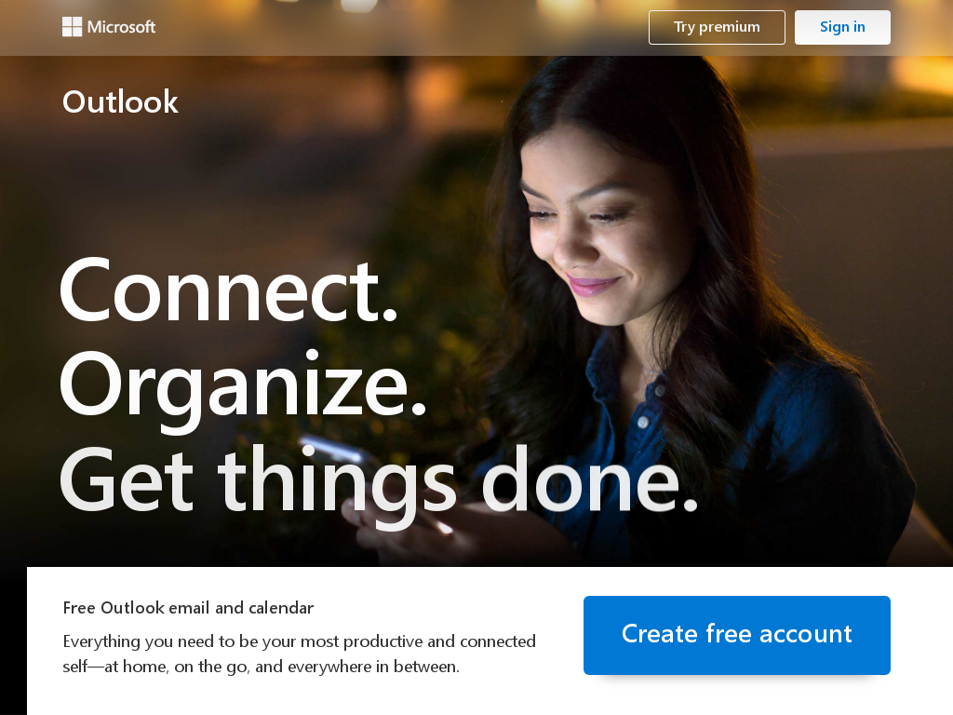Image resolution: width=953 pixels, height=715 pixels.
Task: Select the "Connect." headline text
Action: pos(229,290)
